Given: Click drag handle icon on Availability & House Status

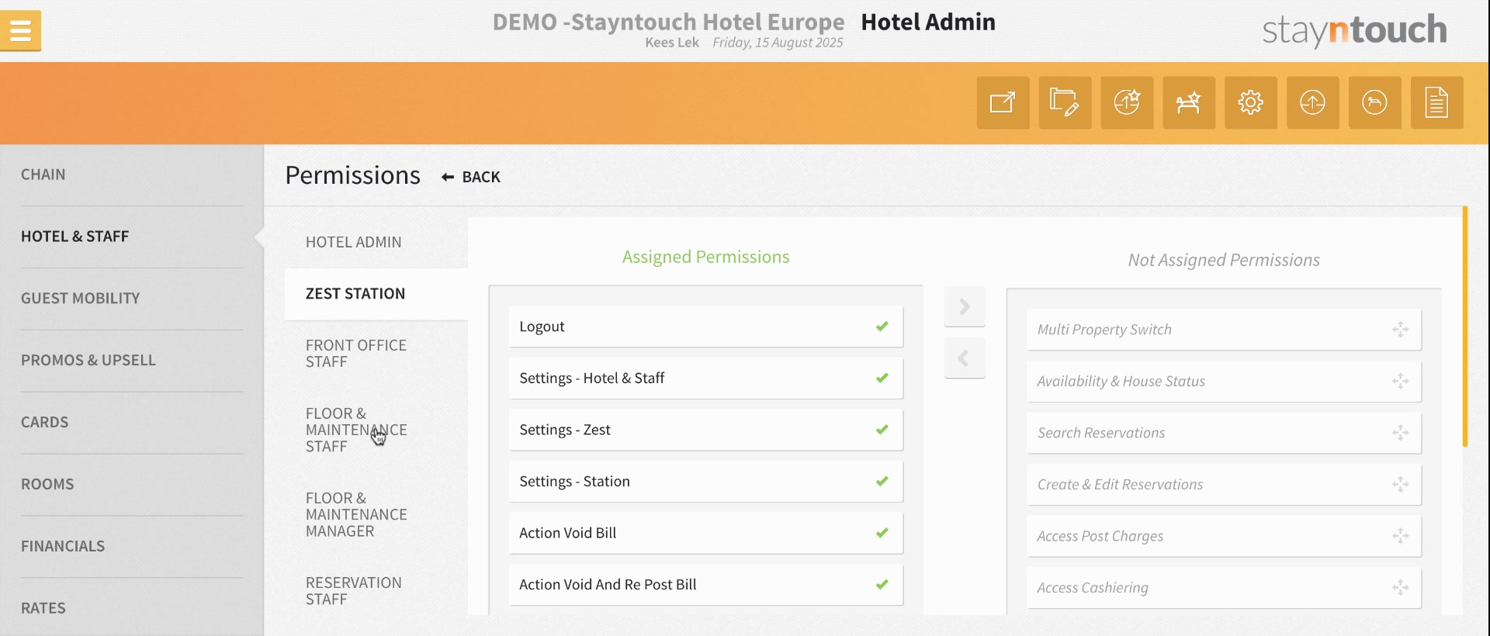Looking at the screenshot, I should pos(1400,381).
